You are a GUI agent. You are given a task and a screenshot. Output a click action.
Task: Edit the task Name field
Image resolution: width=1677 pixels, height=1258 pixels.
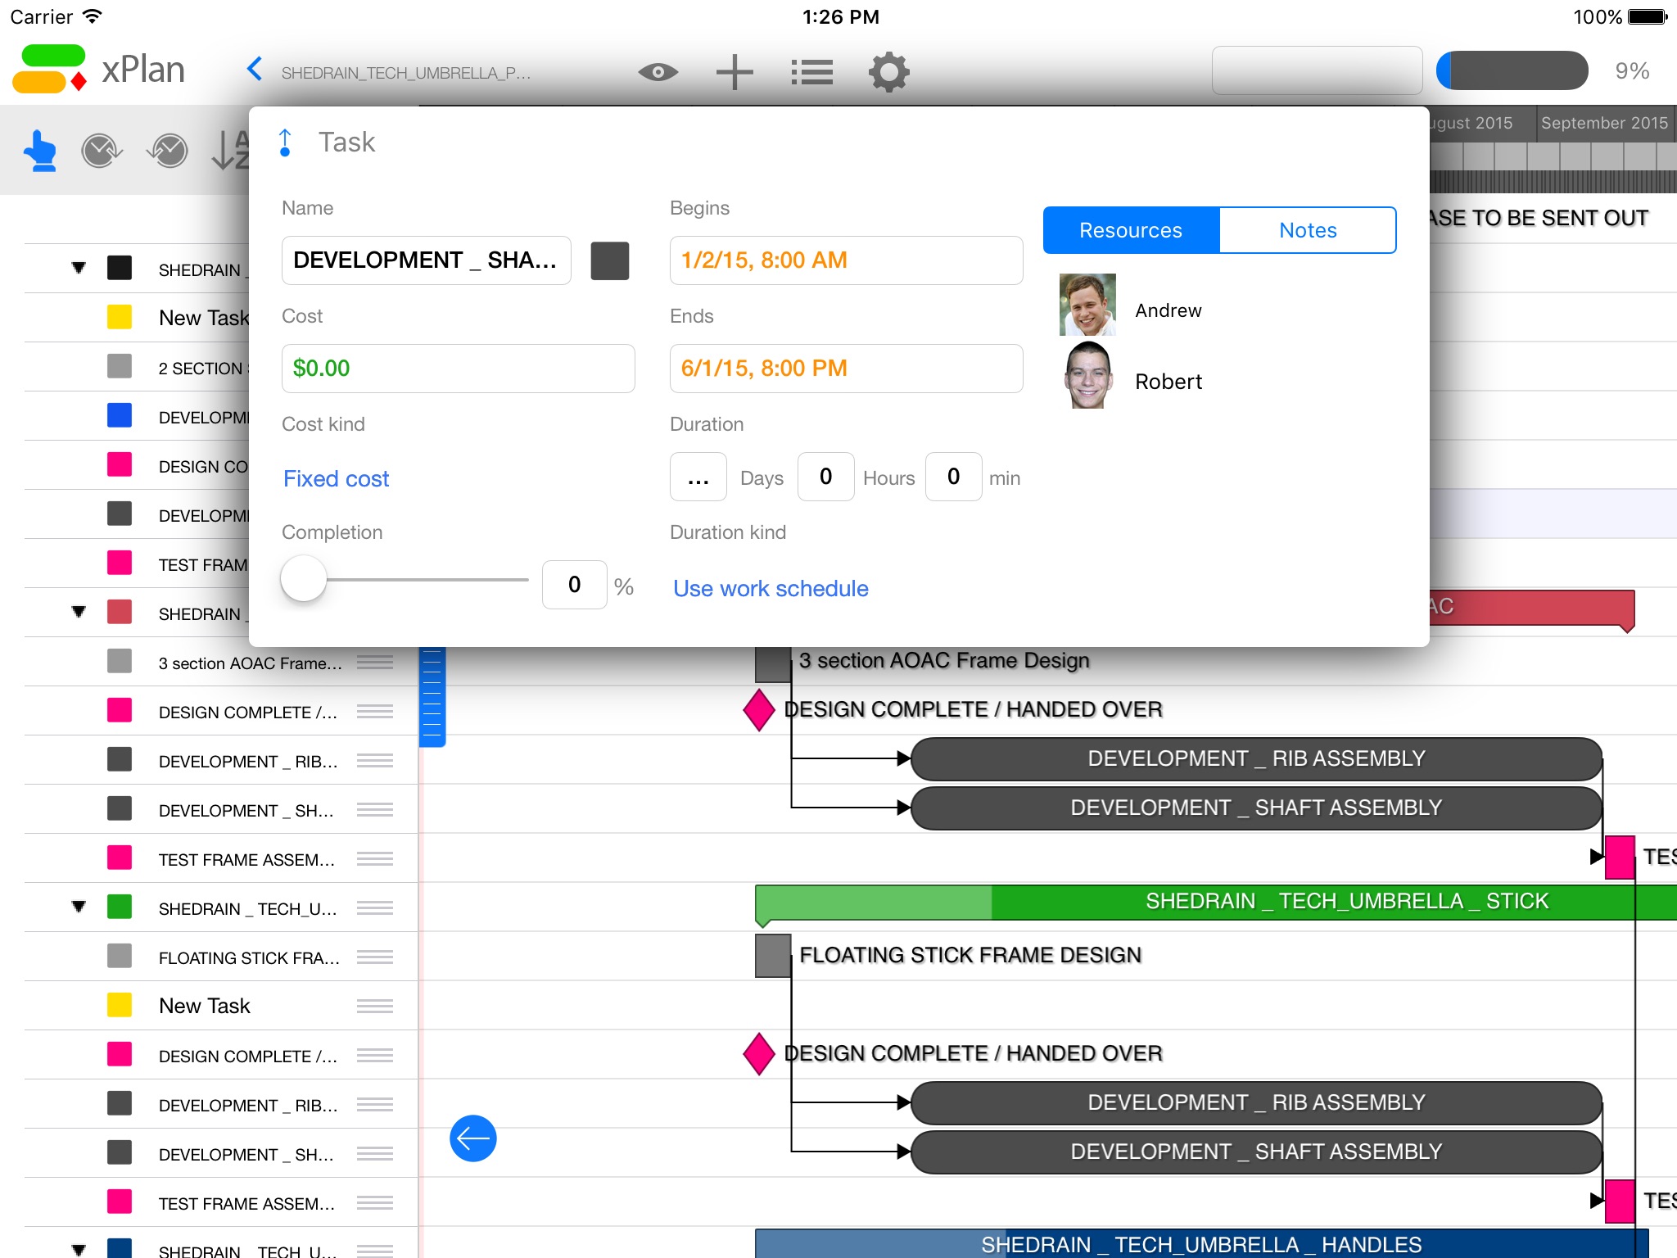click(x=426, y=260)
